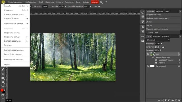Select the Zoom magnifier tool in the left toolbar
Screen dimensions: 182x102
point(3,86)
